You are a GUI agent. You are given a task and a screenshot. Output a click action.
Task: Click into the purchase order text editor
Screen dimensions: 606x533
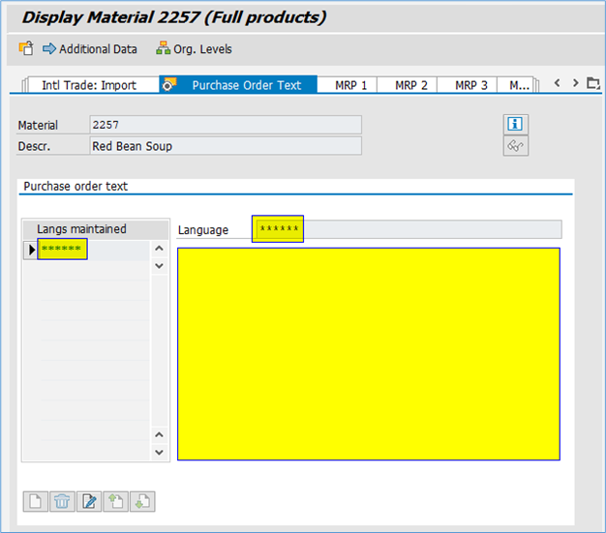(369, 354)
